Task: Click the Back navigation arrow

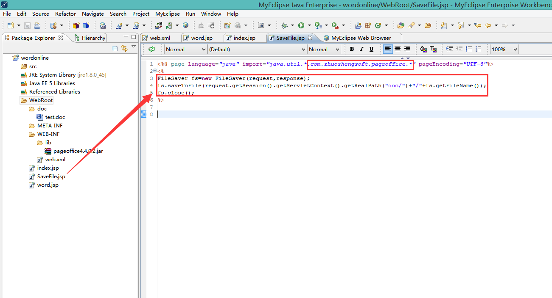Action: pyautogui.click(x=488, y=25)
